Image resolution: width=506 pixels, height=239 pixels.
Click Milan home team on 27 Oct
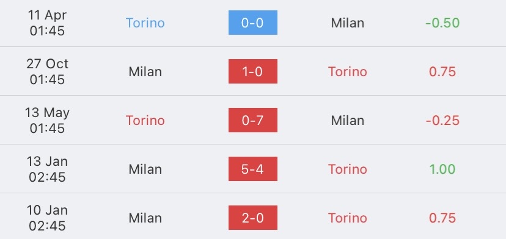[145, 71]
